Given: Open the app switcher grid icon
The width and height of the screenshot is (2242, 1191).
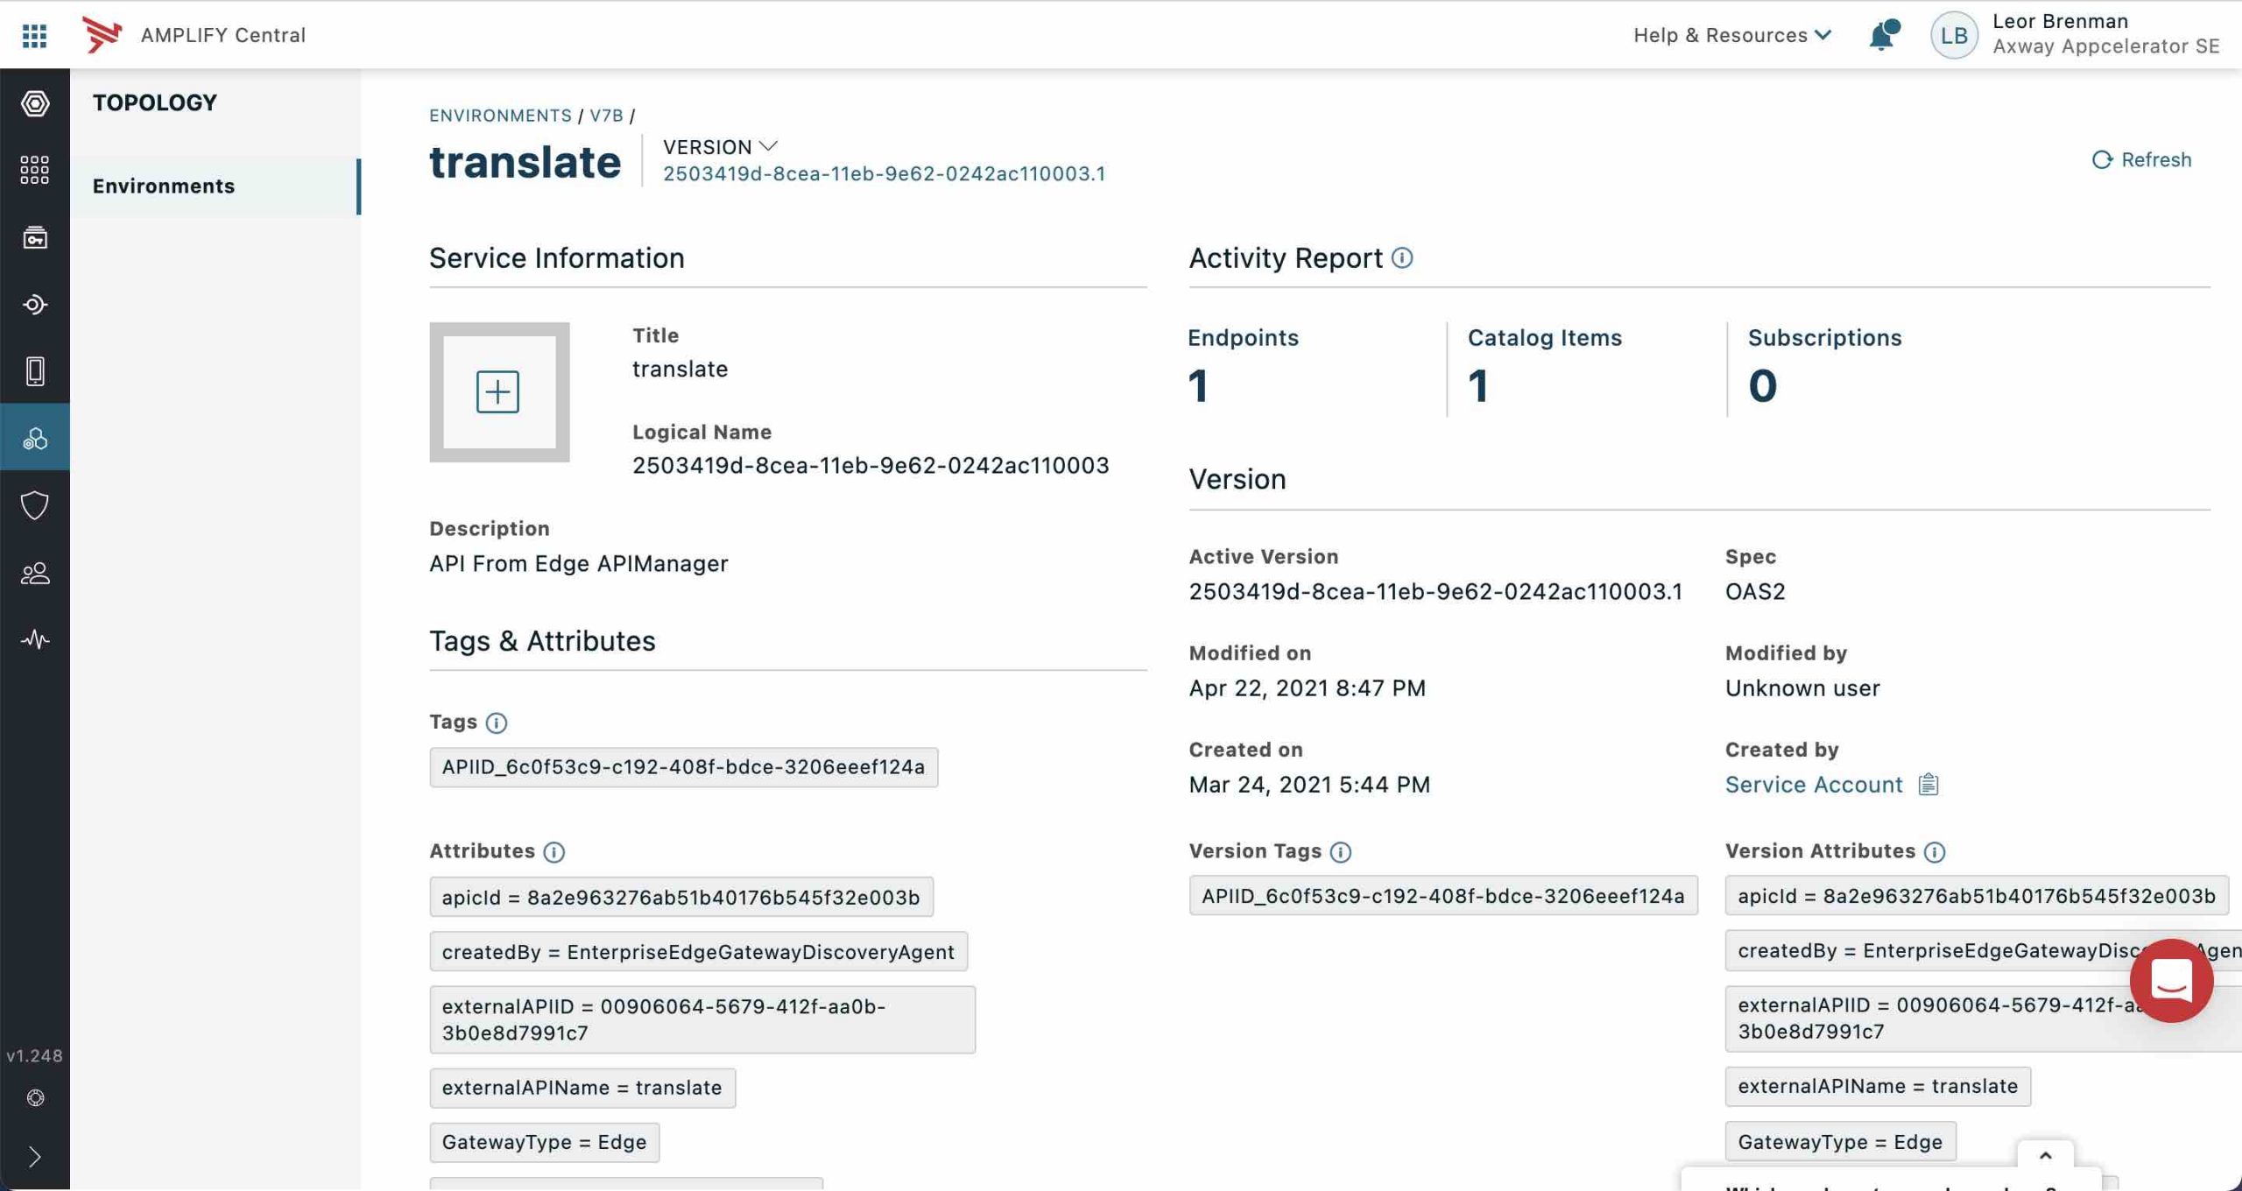Looking at the screenshot, I should click(x=34, y=35).
